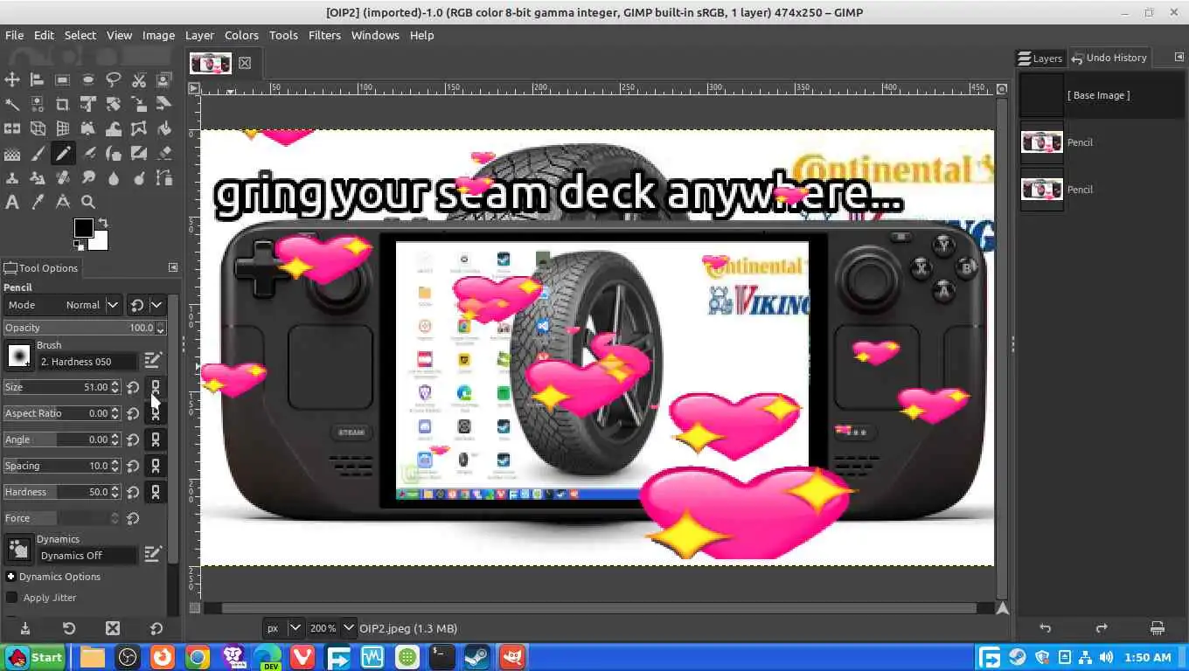1189x671 pixels.
Task: Select the Paths tool
Action: click(164, 178)
